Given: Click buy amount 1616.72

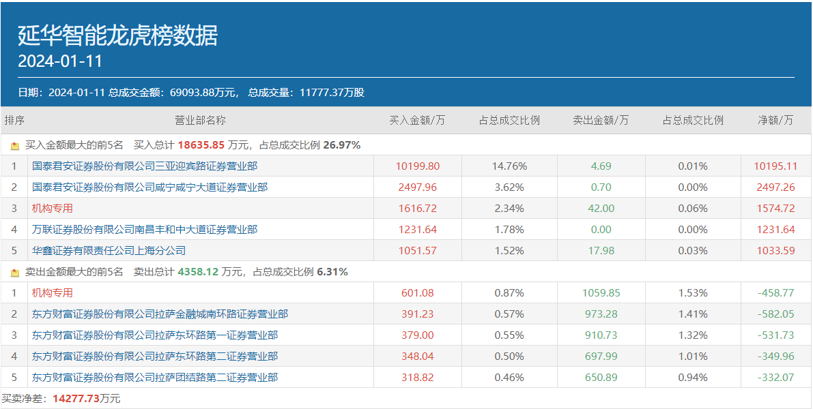Looking at the screenshot, I should [417, 209].
